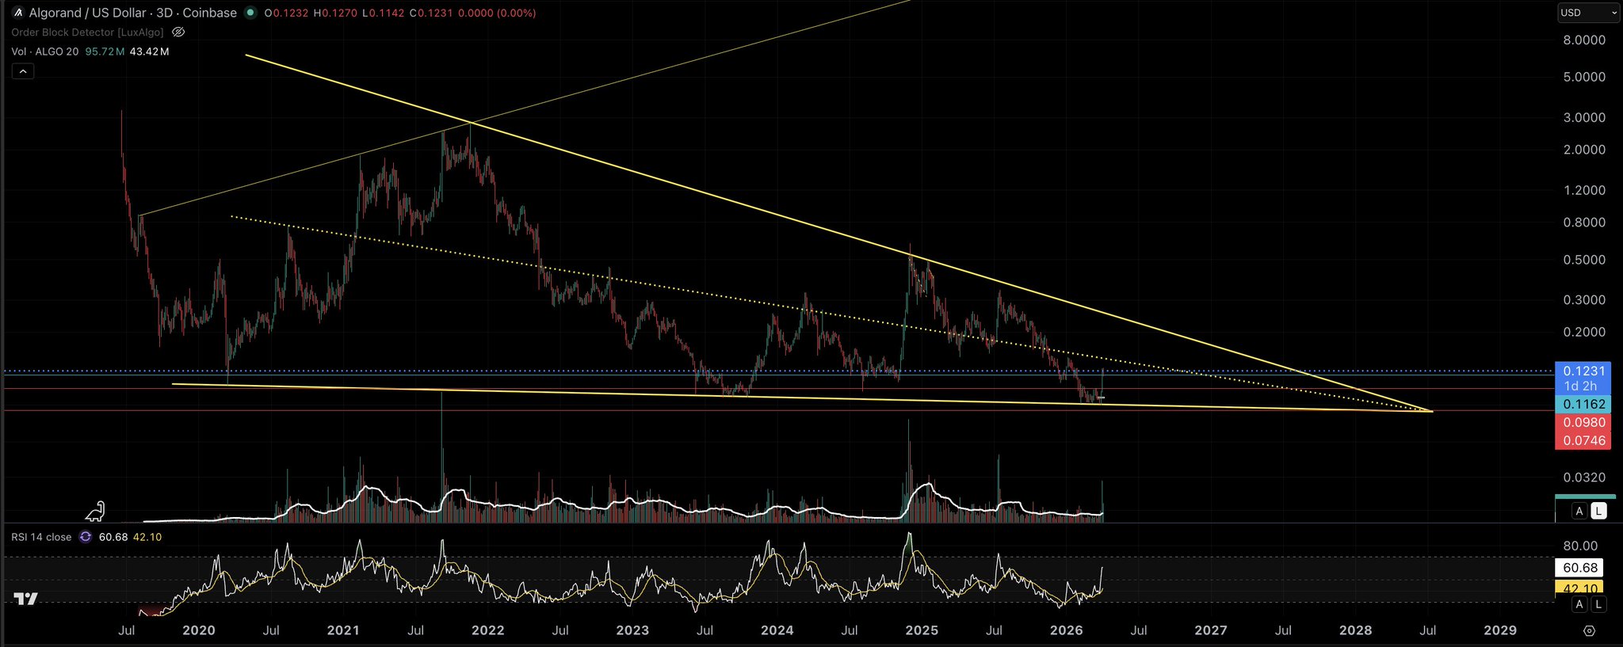1623x647 pixels.
Task: Click the yellow 42.10 tag on the RSI scale
Action: (x=1580, y=588)
